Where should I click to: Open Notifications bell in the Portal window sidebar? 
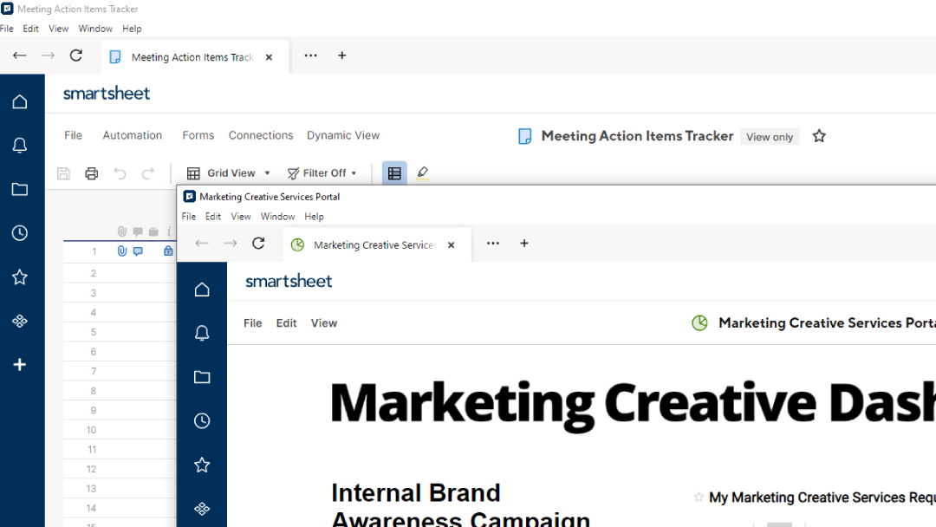(202, 333)
